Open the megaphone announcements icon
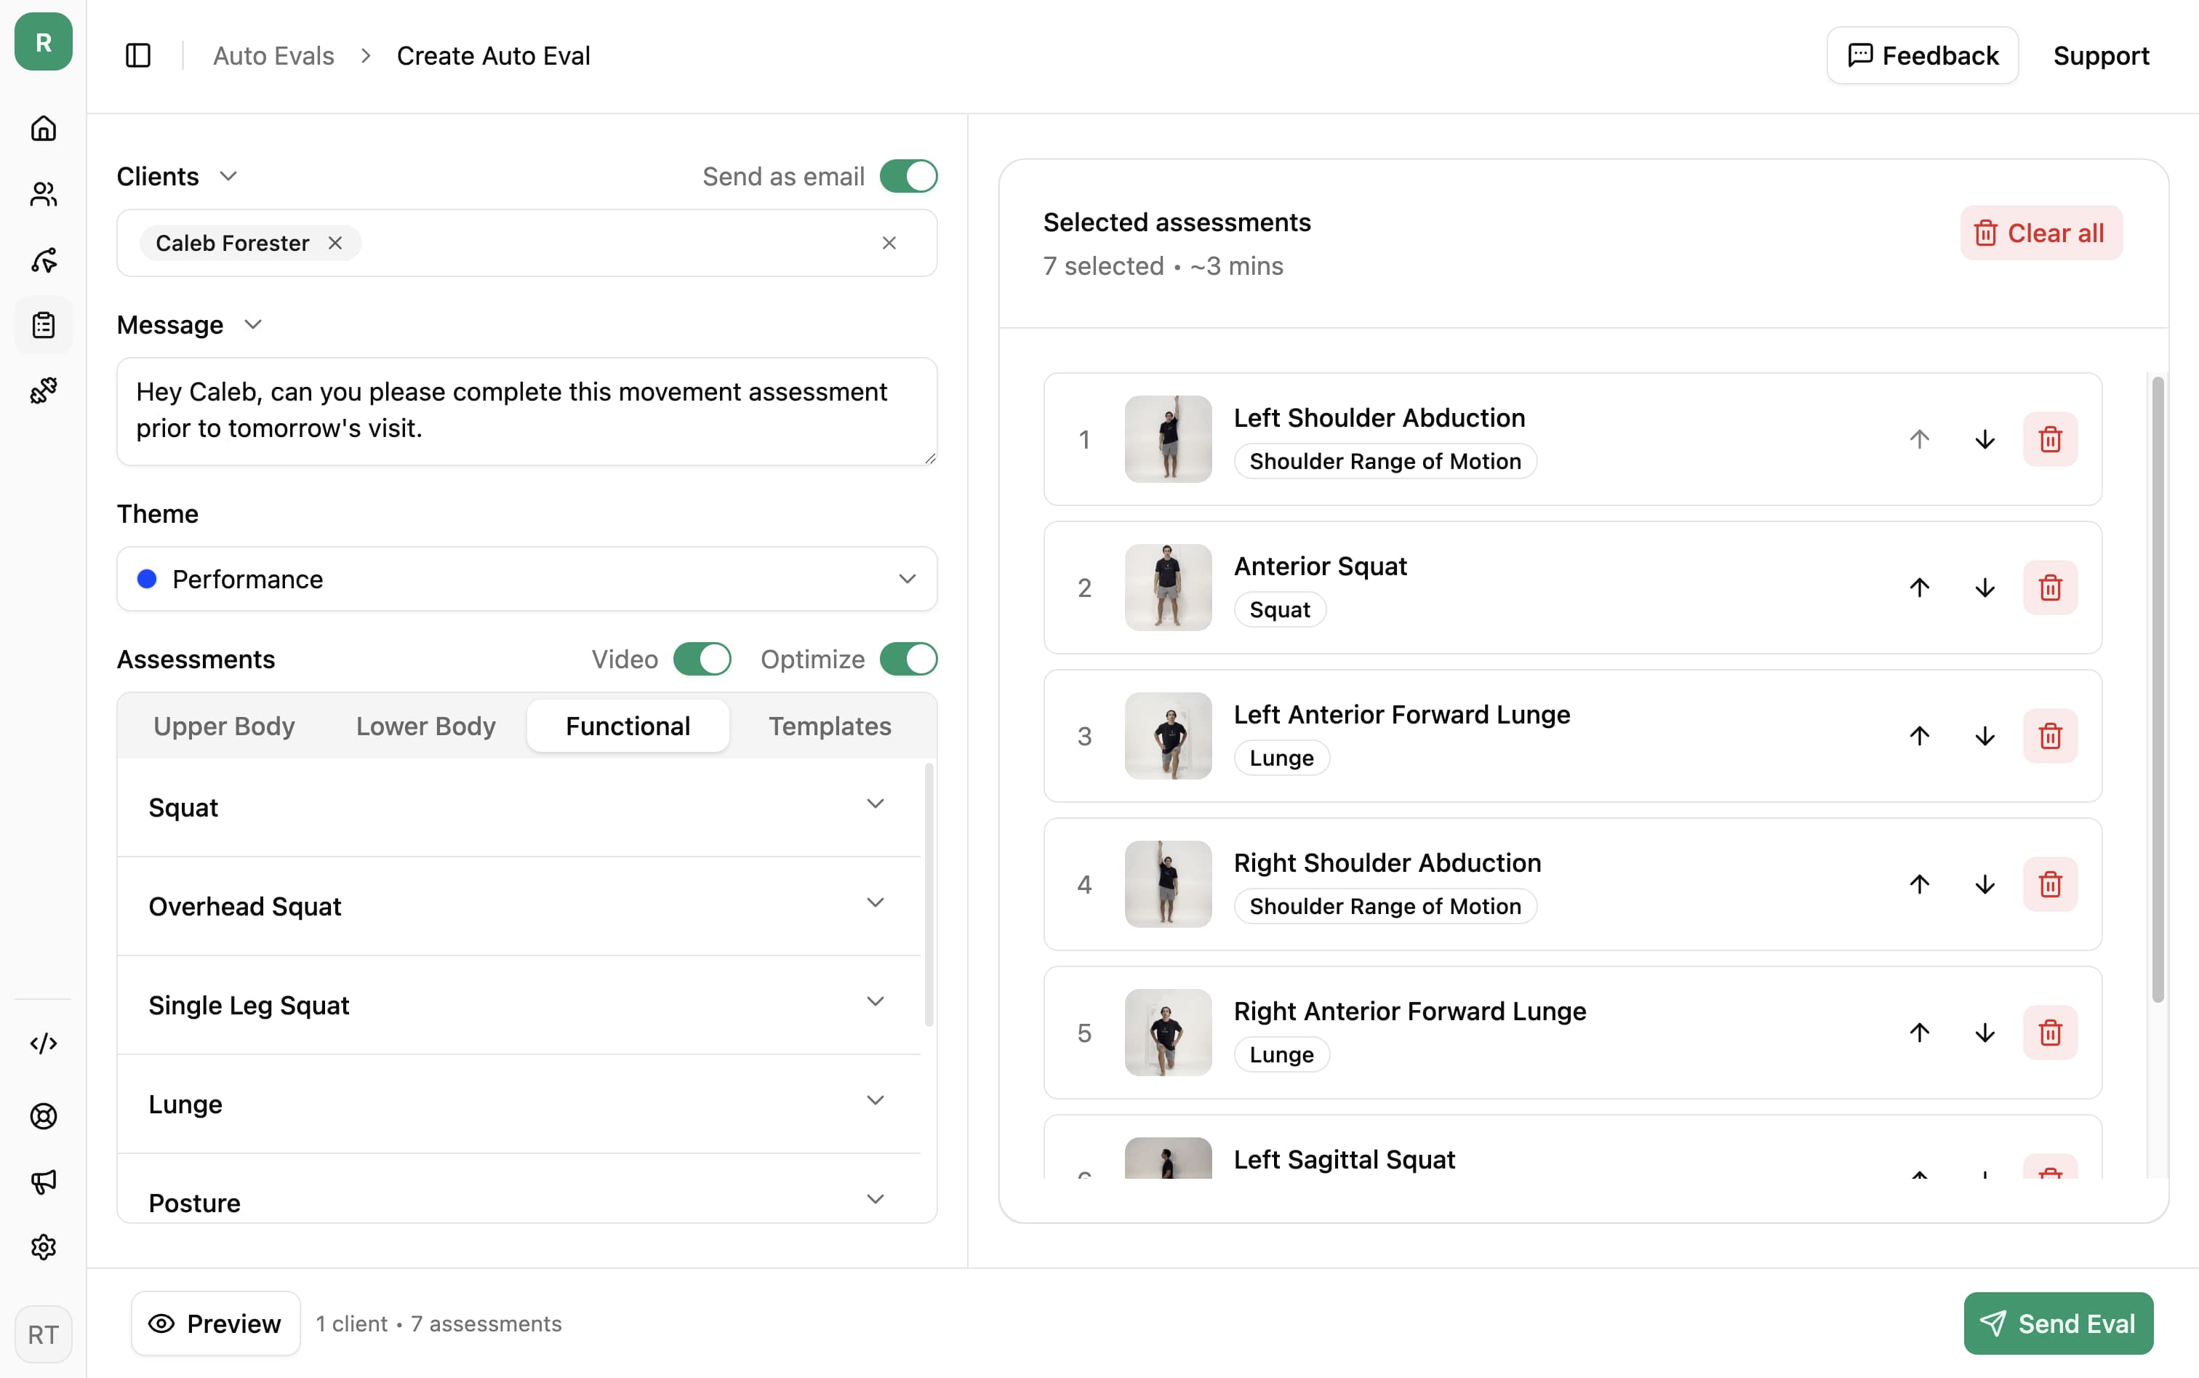This screenshot has height=1378, width=2199. tap(43, 1181)
